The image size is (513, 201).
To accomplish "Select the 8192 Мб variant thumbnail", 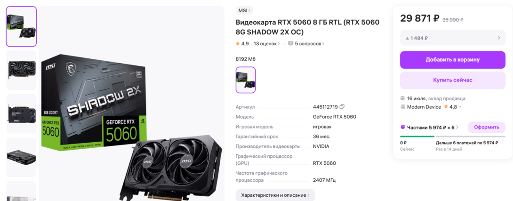I will point(246,80).
